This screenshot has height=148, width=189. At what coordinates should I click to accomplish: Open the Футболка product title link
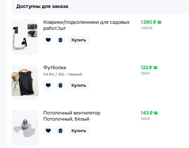tap(55, 68)
